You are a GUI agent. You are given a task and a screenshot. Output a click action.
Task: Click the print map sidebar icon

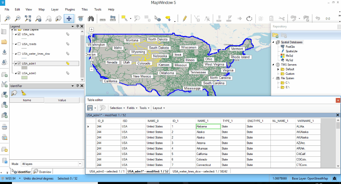(x=4, y=127)
